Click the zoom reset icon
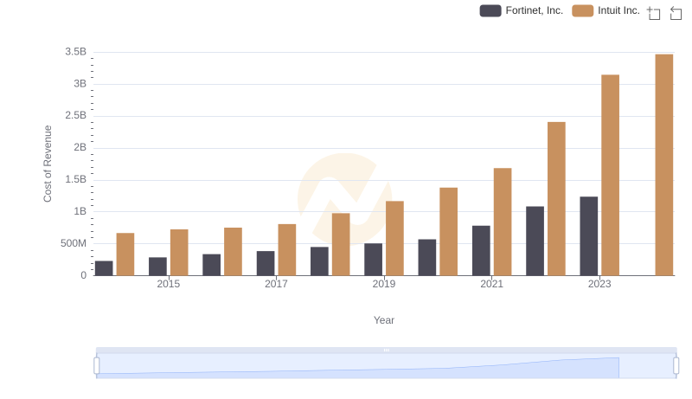Viewport: 692px width, 399px height. (x=676, y=13)
